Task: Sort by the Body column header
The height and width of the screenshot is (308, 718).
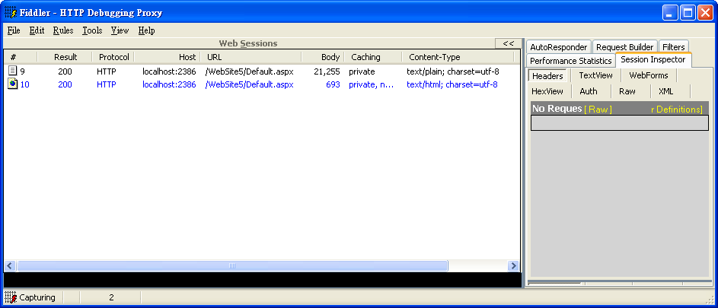Action: [323, 57]
